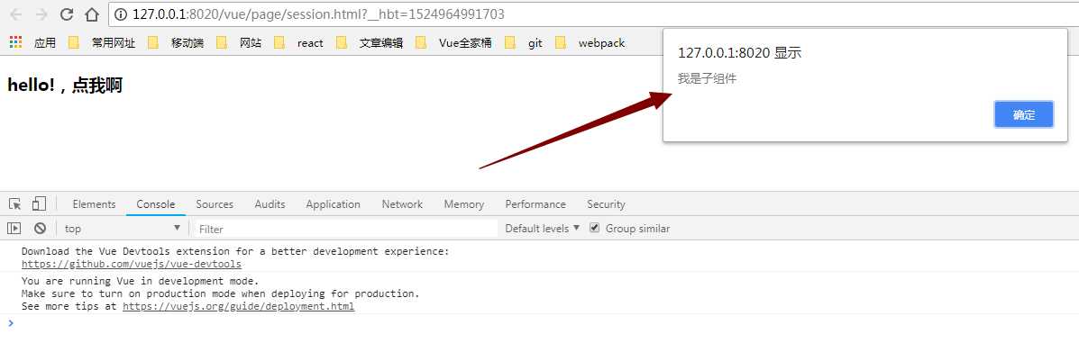The height and width of the screenshot is (352, 1079).
Task: Switch to the Audits tab
Action: pos(270,204)
